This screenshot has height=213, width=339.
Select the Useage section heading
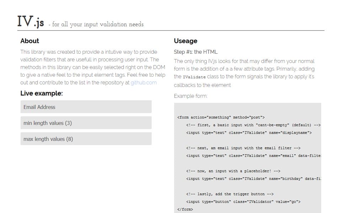click(x=185, y=41)
